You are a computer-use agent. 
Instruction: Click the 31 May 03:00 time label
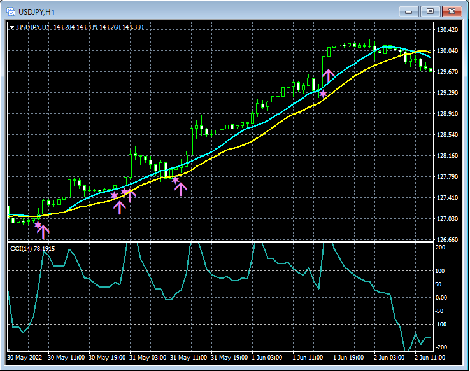point(148,358)
